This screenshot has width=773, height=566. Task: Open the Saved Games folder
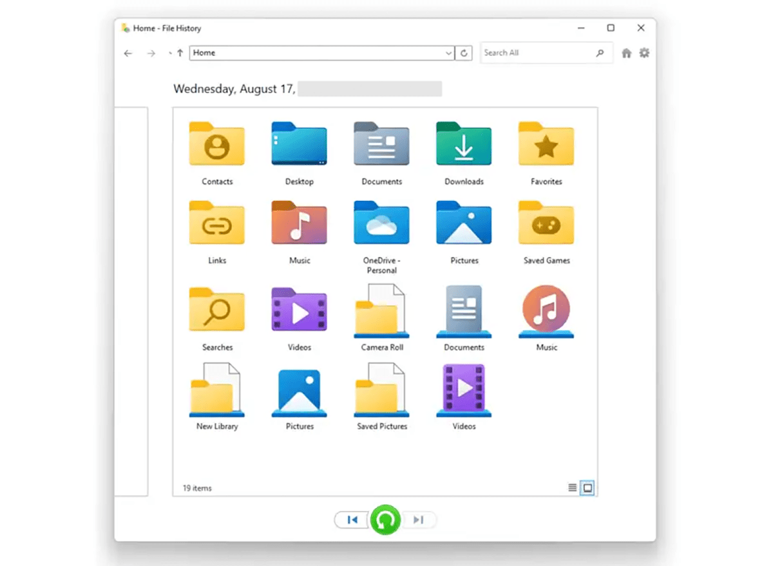(546, 223)
